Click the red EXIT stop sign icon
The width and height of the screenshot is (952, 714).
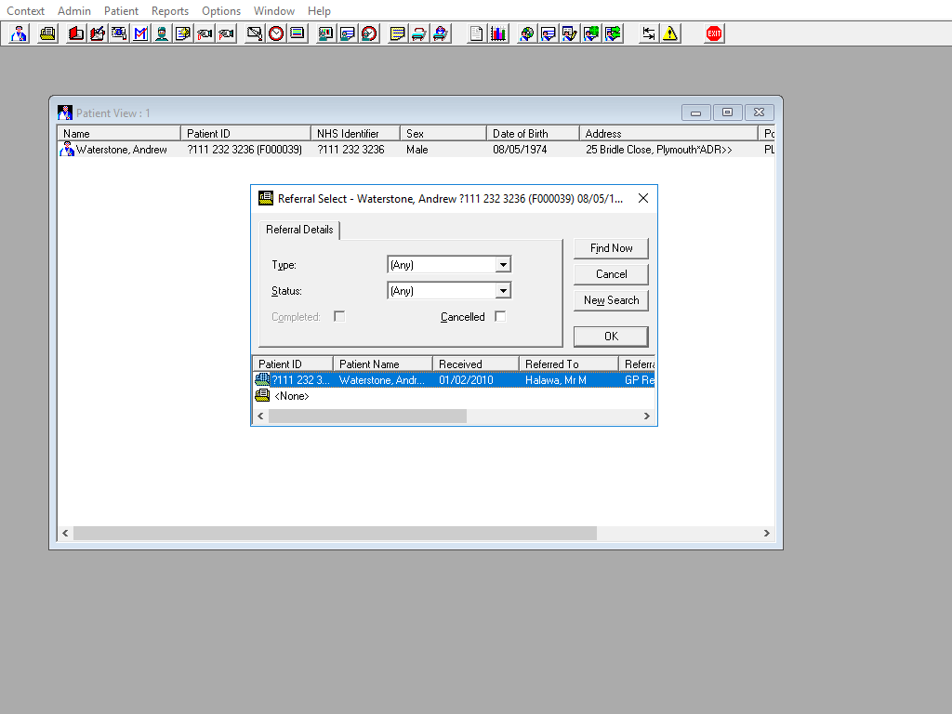[713, 33]
